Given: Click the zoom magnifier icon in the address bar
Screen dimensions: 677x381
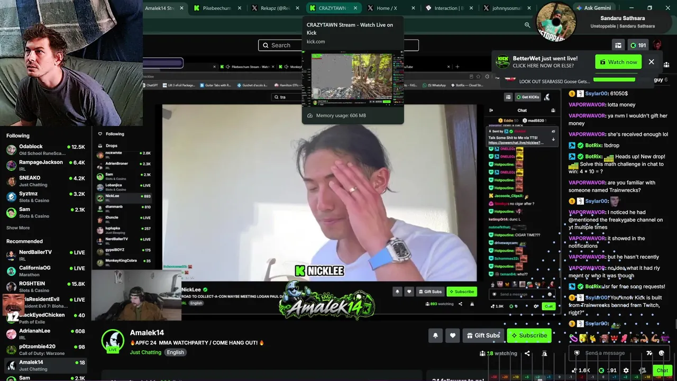Looking at the screenshot, I should 527,25.
